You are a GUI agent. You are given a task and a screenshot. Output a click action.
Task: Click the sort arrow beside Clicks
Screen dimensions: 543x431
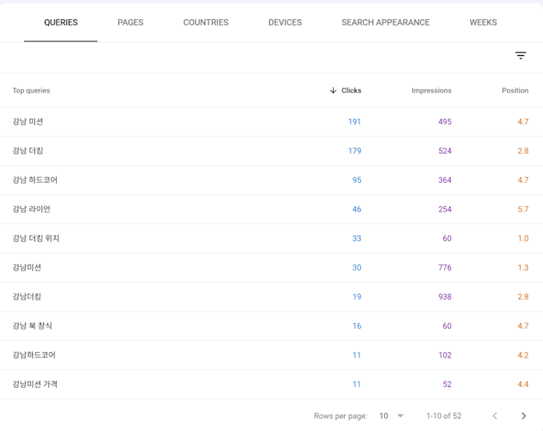pos(333,90)
